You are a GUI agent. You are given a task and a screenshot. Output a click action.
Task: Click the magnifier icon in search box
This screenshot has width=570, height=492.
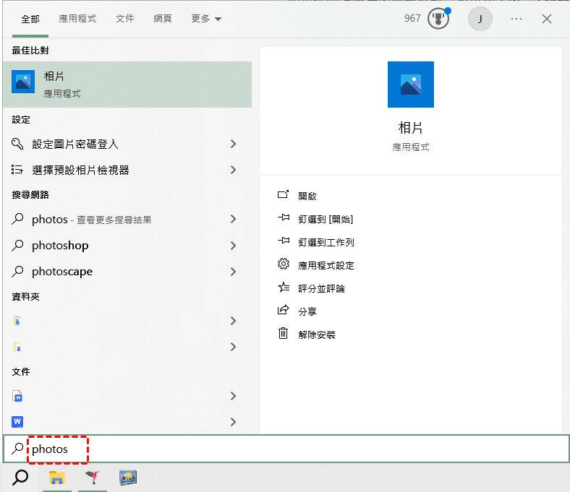point(17,449)
